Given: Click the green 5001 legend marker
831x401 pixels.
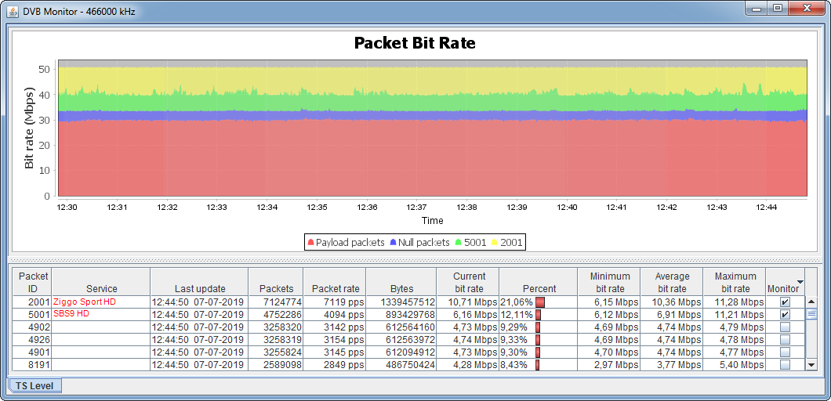Looking at the screenshot, I should coord(459,243).
